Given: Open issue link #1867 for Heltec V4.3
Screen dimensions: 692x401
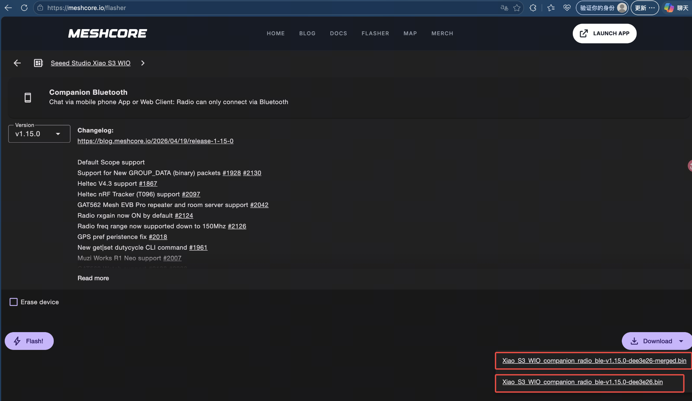Looking at the screenshot, I should click(x=148, y=184).
